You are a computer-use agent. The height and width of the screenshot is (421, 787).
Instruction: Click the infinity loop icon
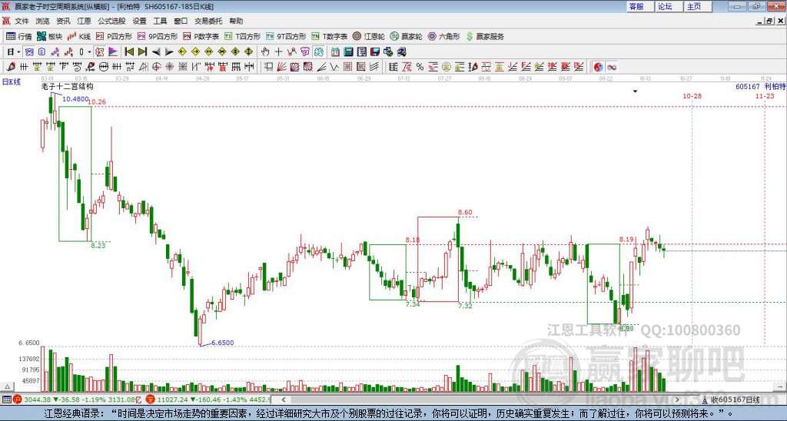point(611,67)
